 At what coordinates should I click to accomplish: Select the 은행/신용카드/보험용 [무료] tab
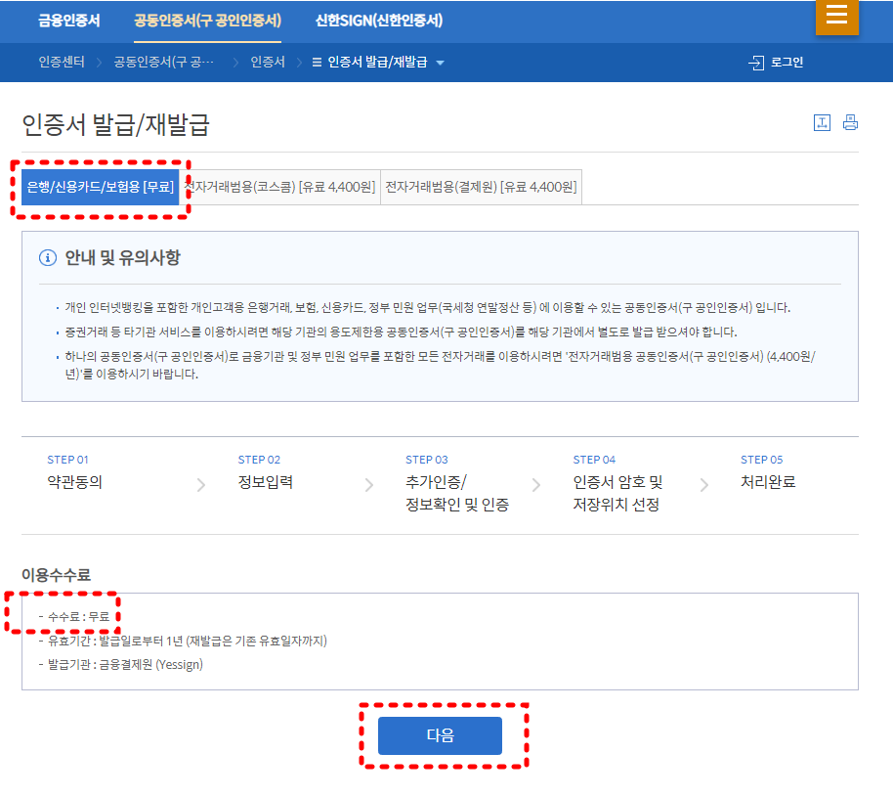tap(101, 187)
